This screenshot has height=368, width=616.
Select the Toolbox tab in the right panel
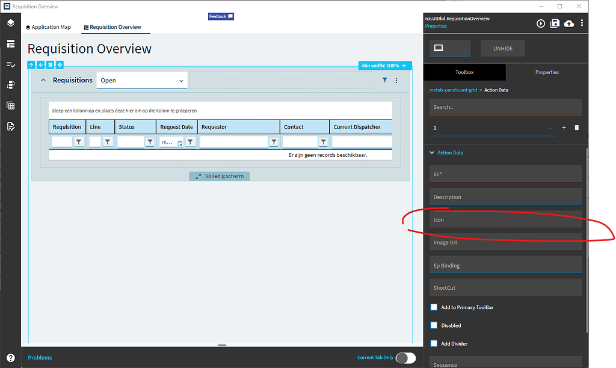click(464, 72)
